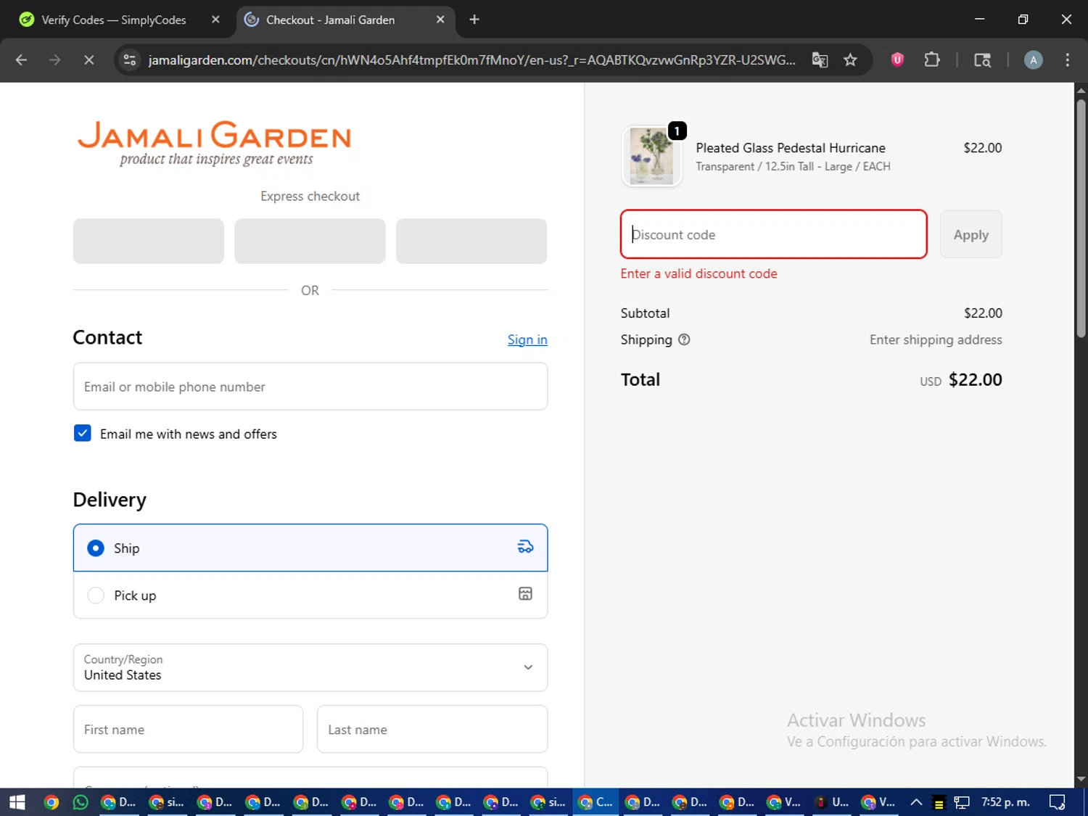Click 'Enter shipping address' text
Image resolution: width=1088 pixels, height=816 pixels.
[x=936, y=339]
